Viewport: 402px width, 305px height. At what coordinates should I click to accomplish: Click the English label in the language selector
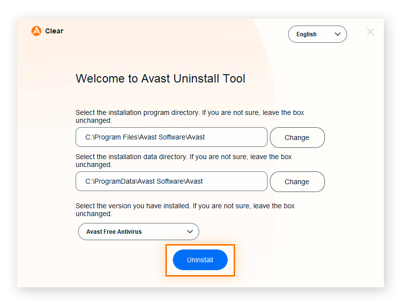point(306,34)
